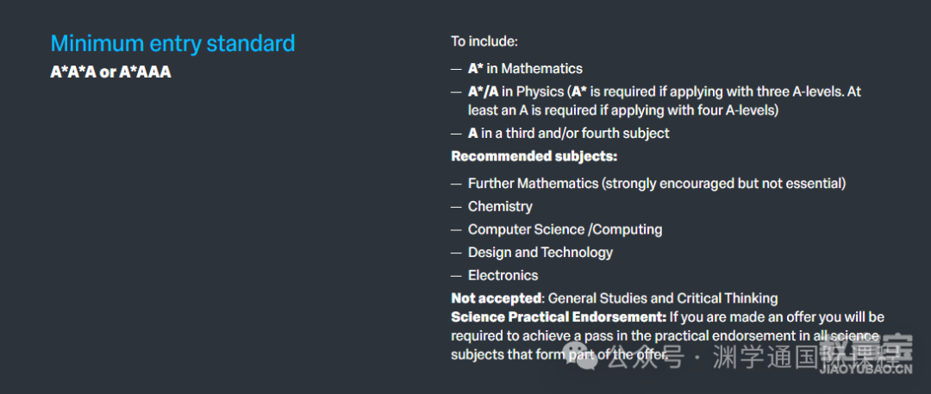This screenshot has width=931, height=394.
Task: Click the 'Recommended subjects:' heading
Action: (x=534, y=157)
